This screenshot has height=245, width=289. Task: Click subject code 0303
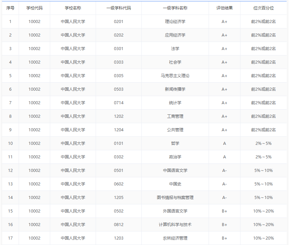[x=119, y=62]
